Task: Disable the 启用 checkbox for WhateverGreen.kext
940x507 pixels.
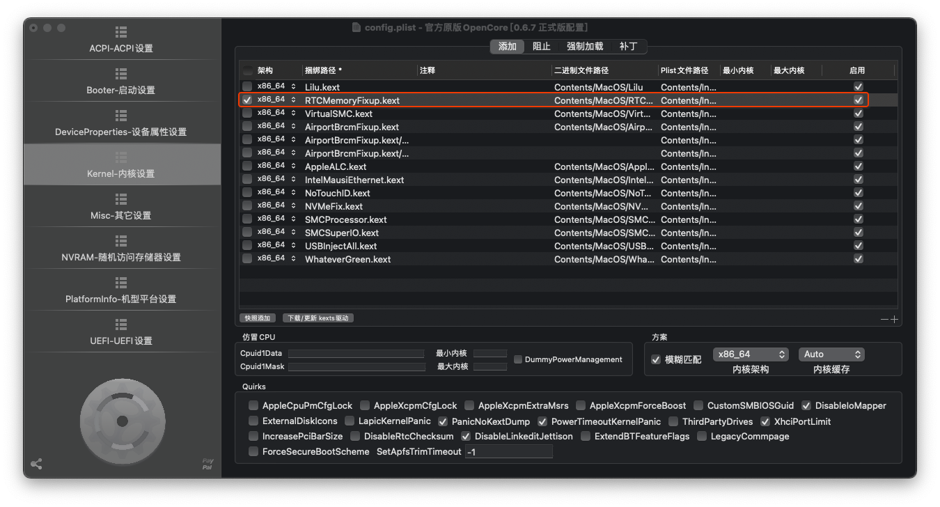Action: [858, 259]
